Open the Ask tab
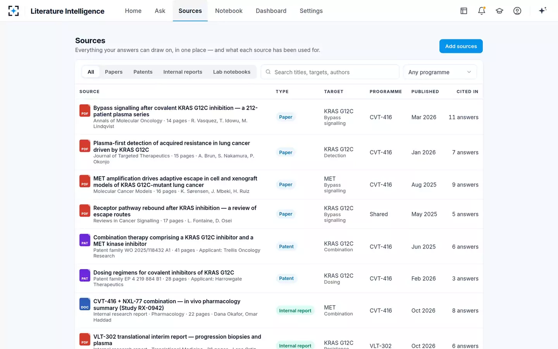Image resolution: width=558 pixels, height=349 pixels. [x=160, y=11]
